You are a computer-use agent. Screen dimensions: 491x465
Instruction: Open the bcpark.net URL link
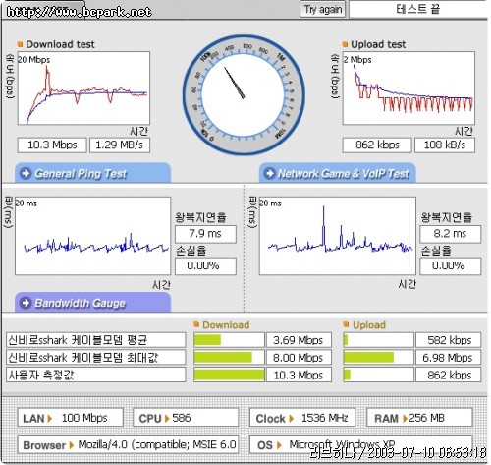79,12
